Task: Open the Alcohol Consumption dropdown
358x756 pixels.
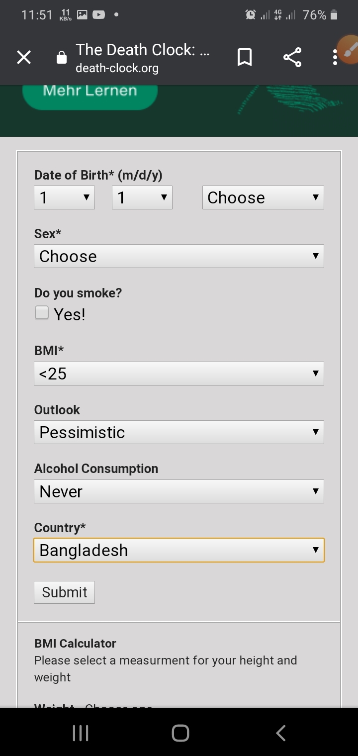Action: tap(179, 491)
